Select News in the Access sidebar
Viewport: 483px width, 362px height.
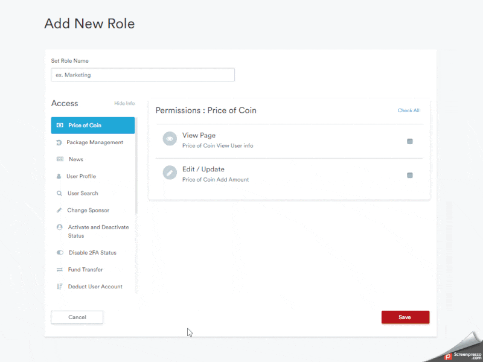[x=75, y=159]
